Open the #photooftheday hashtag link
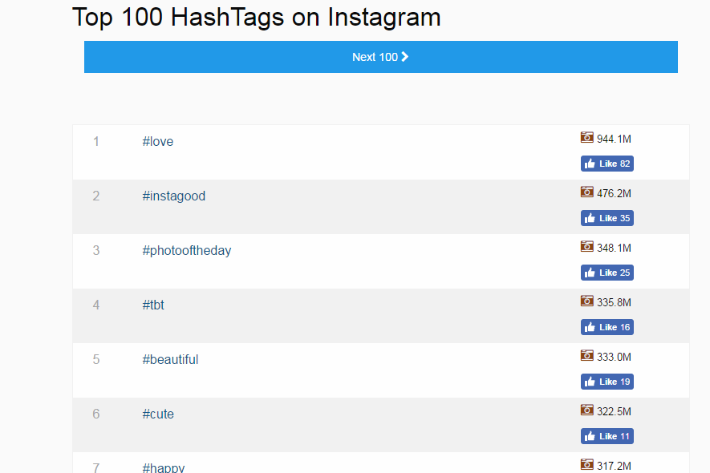The image size is (710, 473). [x=187, y=251]
